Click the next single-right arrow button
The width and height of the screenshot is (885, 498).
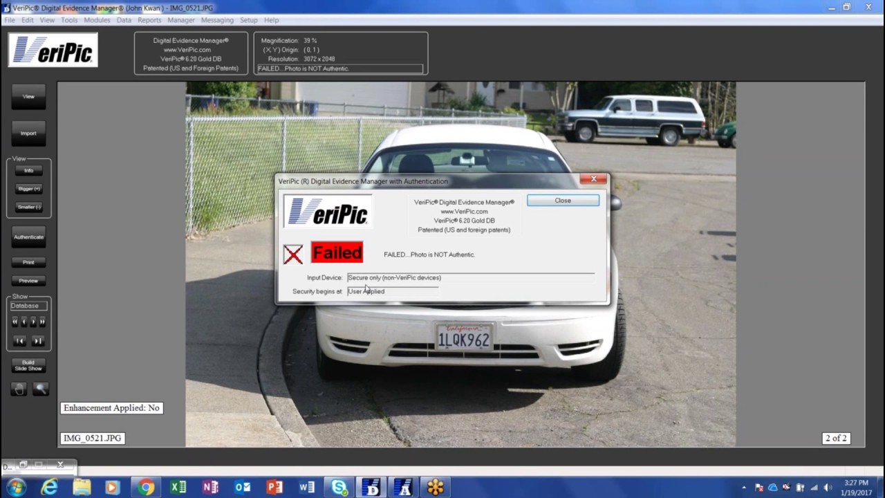tap(33, 322)
